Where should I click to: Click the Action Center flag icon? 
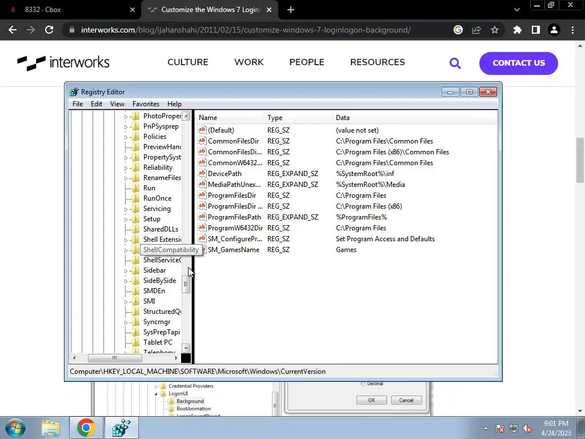[x=500, y=429]
